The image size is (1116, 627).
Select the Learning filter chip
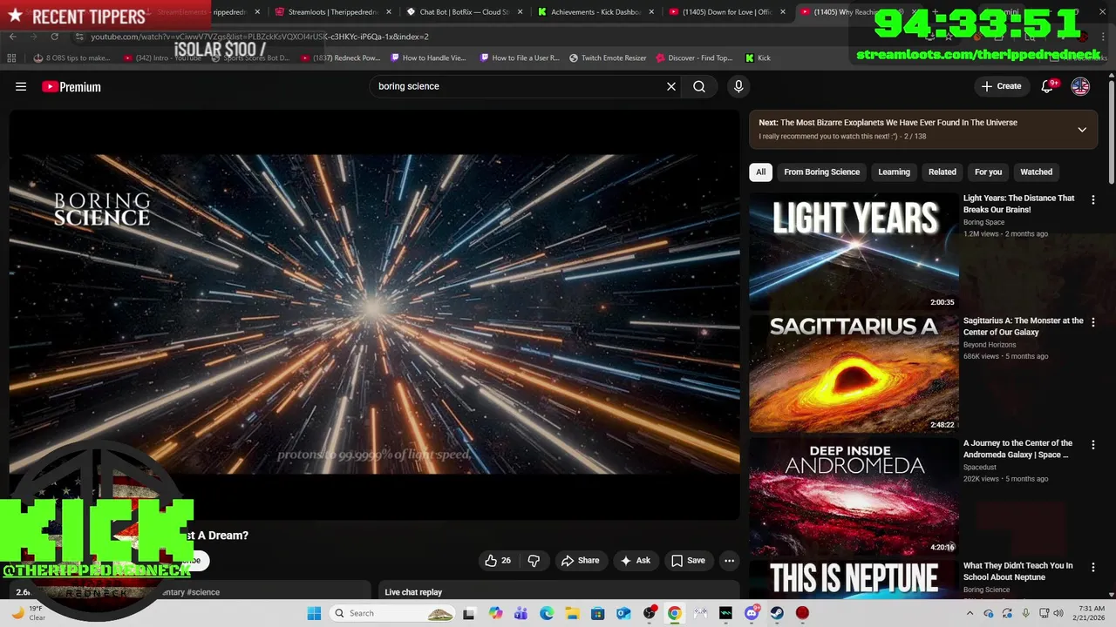(894, 172)
